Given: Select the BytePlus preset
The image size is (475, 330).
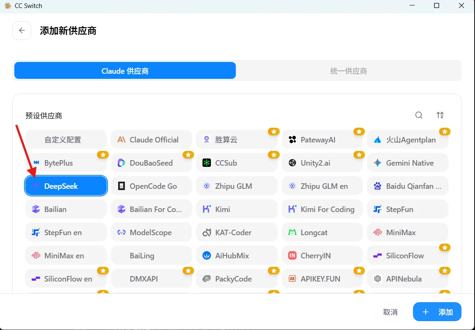Looking at the screenshot, I should point(66,163).
